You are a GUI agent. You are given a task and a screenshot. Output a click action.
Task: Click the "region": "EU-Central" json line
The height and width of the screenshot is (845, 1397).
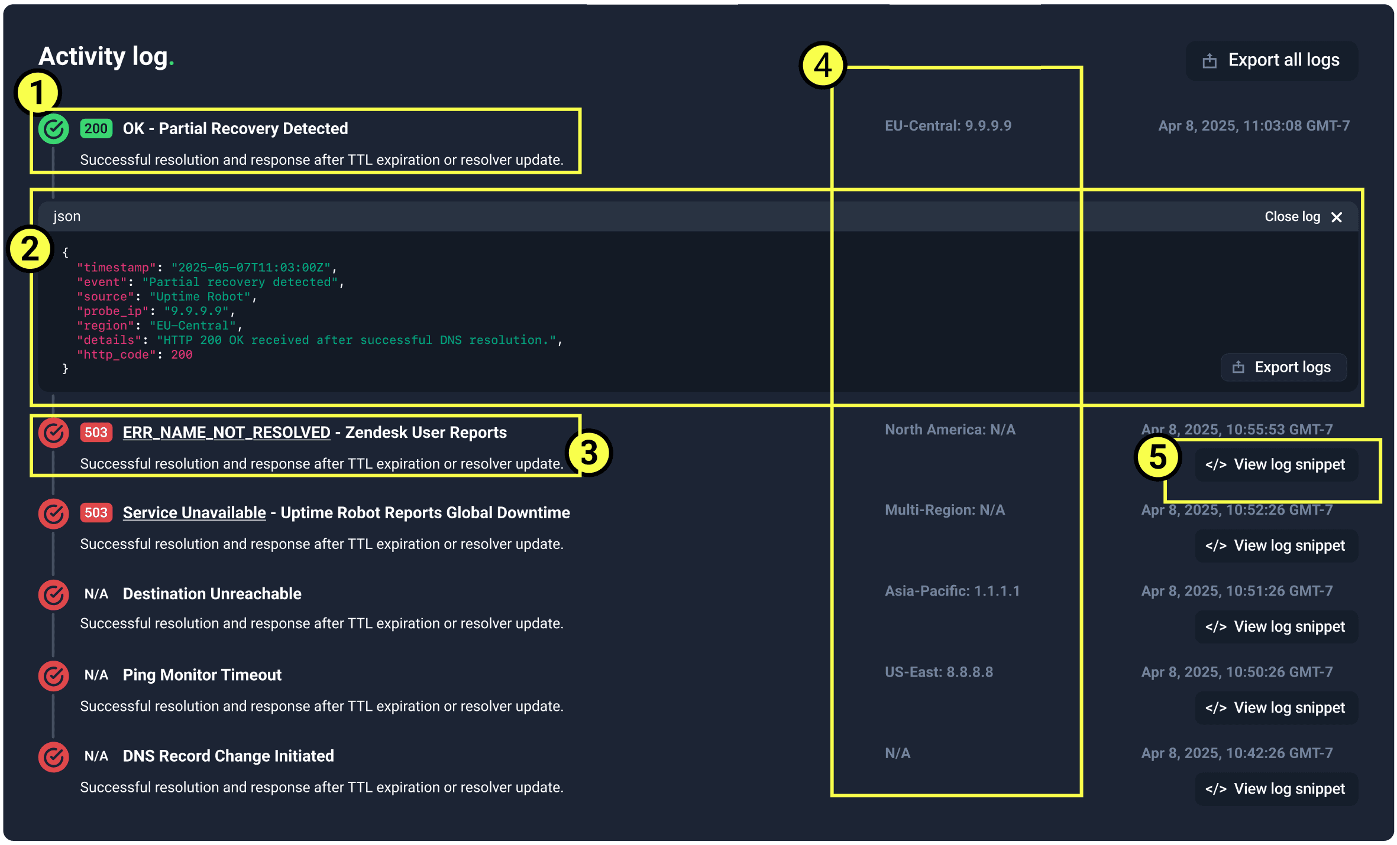click(159, 326)
